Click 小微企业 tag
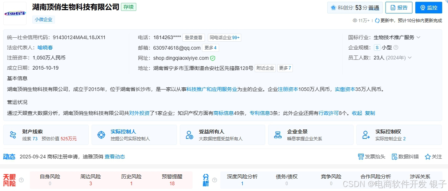Image resolution: width=448 pixels, height=191 pixels. 44,20
